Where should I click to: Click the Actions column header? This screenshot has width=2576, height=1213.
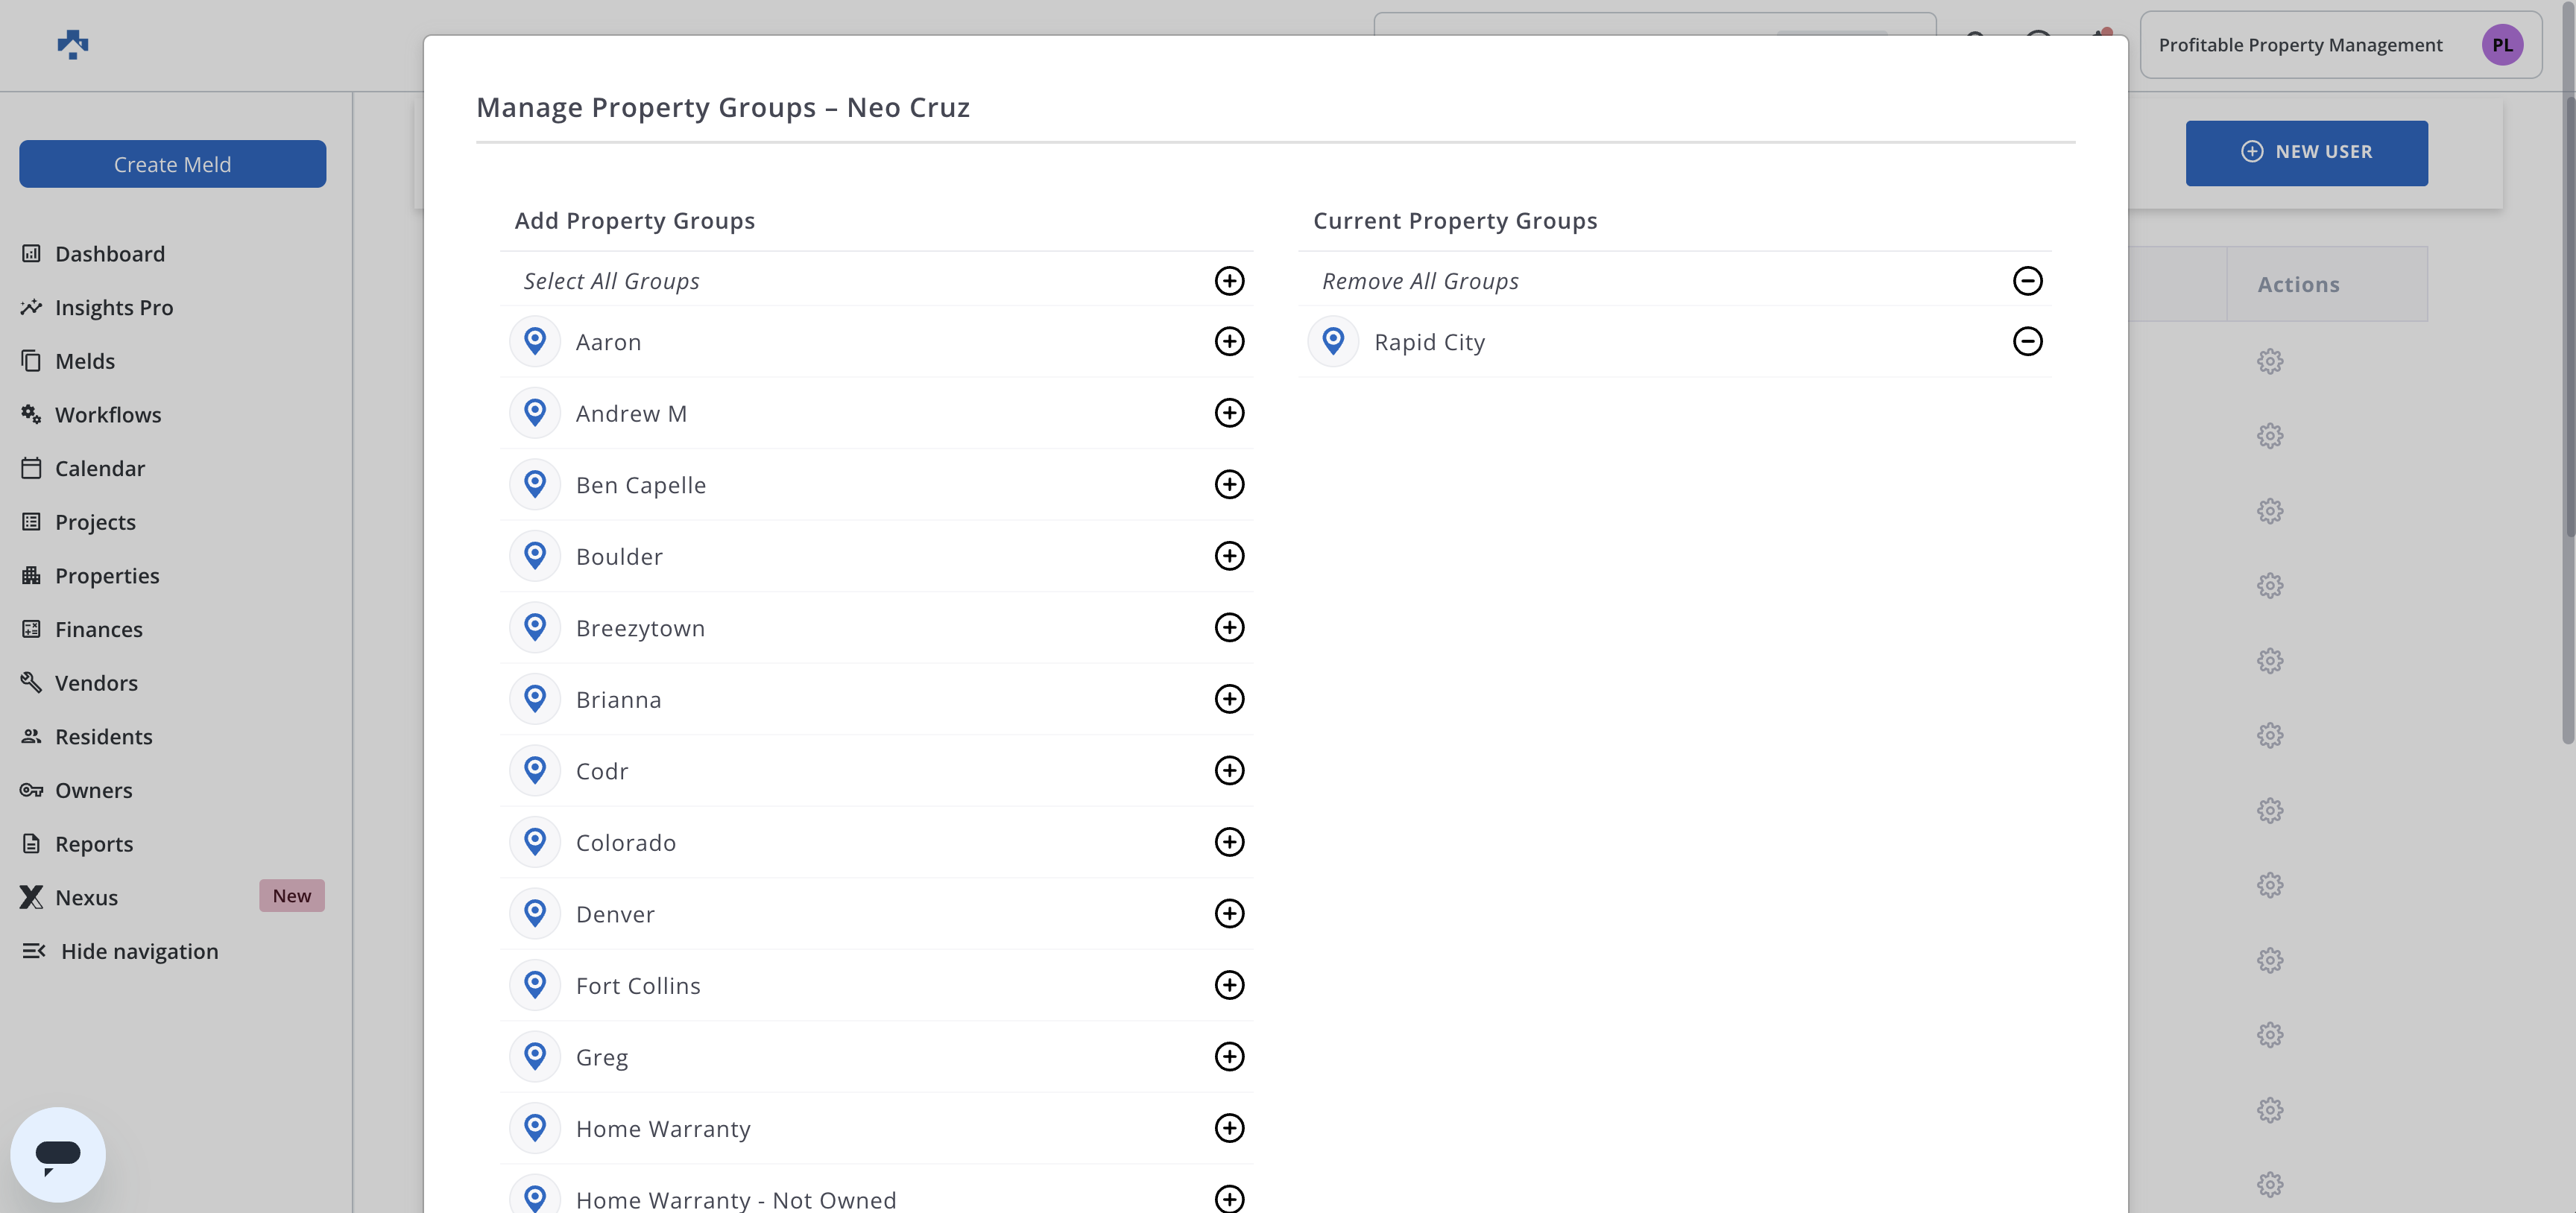point(2298,285)
